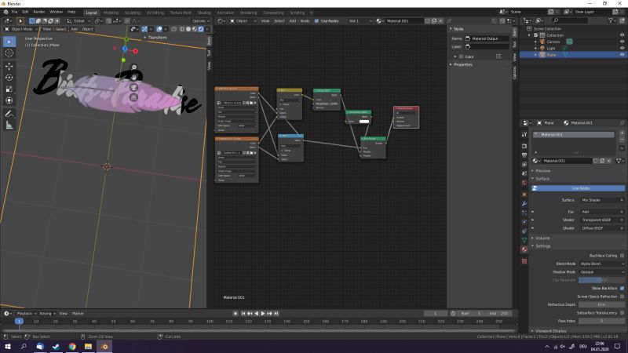Select the Scale tool in viewport toolbar
Image resolution: width=628 pixels, height=353 pixels.
tap(9, 89)
